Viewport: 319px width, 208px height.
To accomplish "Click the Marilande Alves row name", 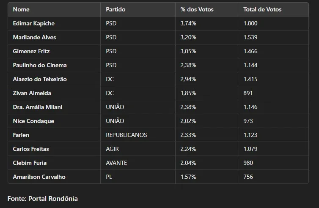I will click(34, 37).
